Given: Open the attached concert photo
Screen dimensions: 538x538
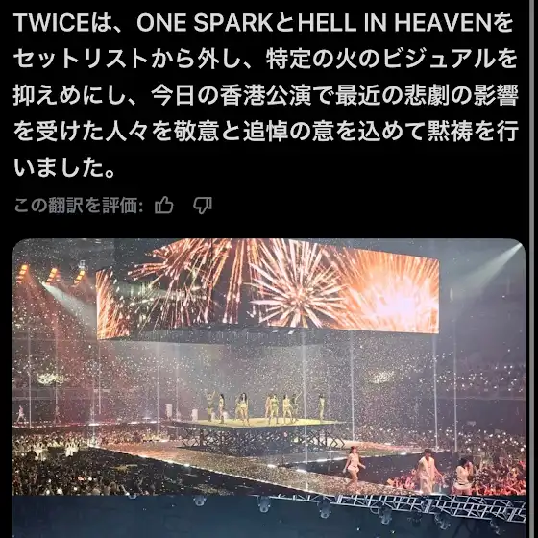Looking at the screenshot, I should coord(269,388).
